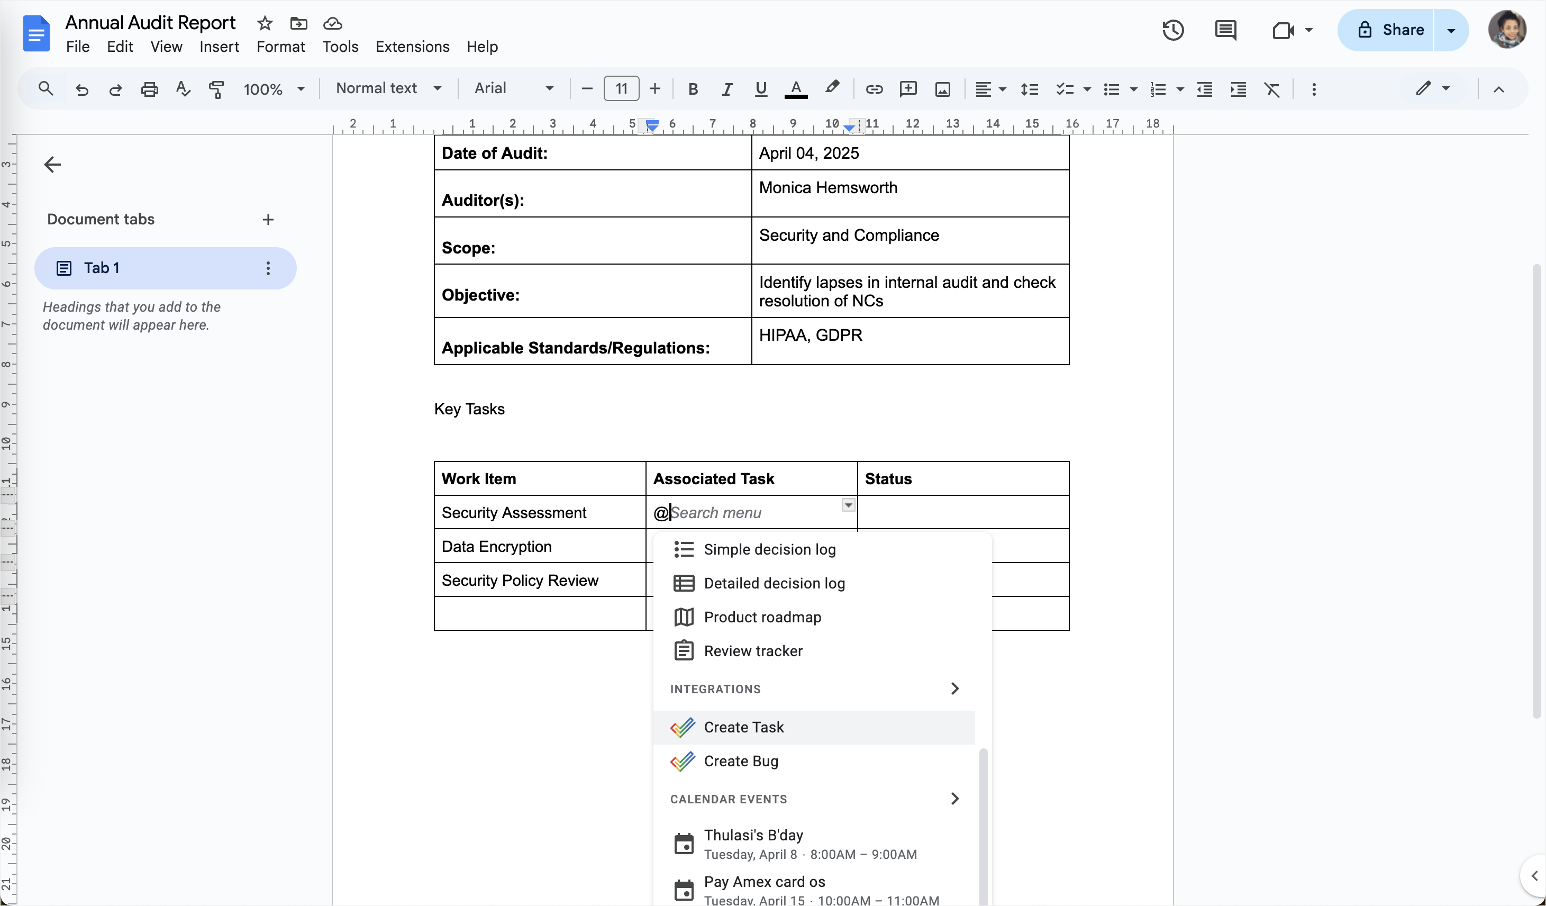Open the highlight color picker

(832, 88)
